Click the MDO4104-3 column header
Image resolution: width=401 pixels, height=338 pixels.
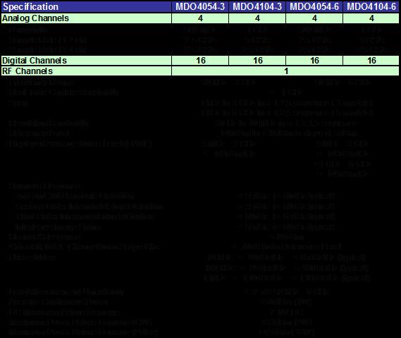coord(257,6)
